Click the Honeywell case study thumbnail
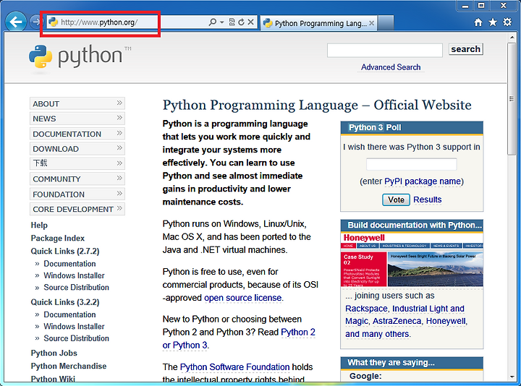This screenshot has width=521, height=386. coord(412,260)
